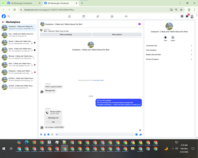Open De'Trece conversation in chat list
This screenshot has width=198, height=158.
pyautogui.click(x=19, y=79)
